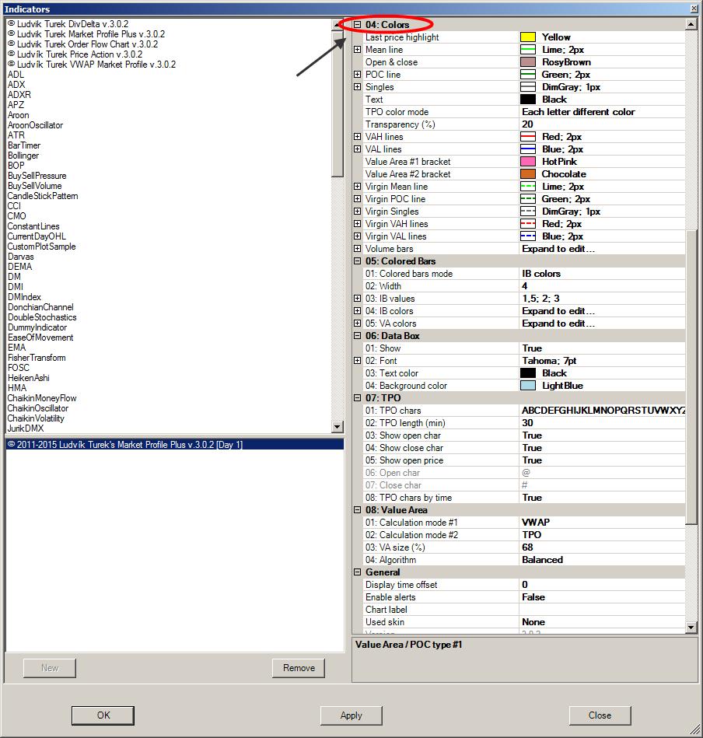This screenshot has width=703, height=738.
Task: Expand the Mean line property
Action: (x=357, y=50)
